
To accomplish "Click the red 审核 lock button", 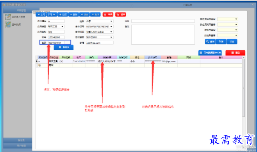I will point(108,14).
